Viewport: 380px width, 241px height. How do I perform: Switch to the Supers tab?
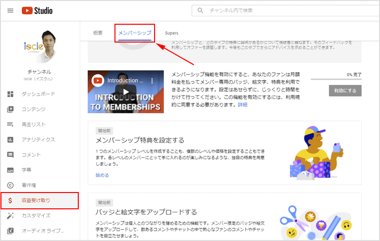point(171,33)
